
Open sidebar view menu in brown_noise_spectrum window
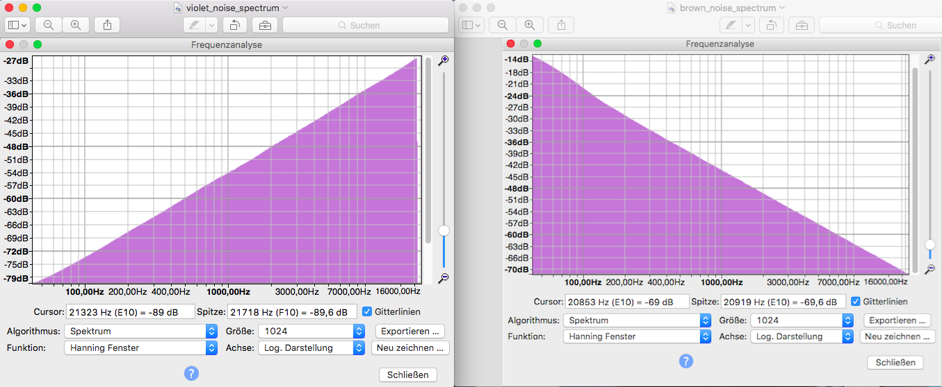point(471,25)
